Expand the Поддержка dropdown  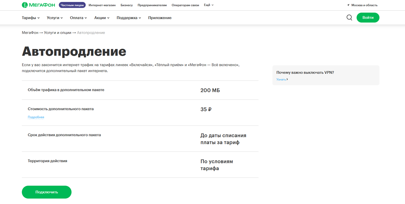click(129, 18)
